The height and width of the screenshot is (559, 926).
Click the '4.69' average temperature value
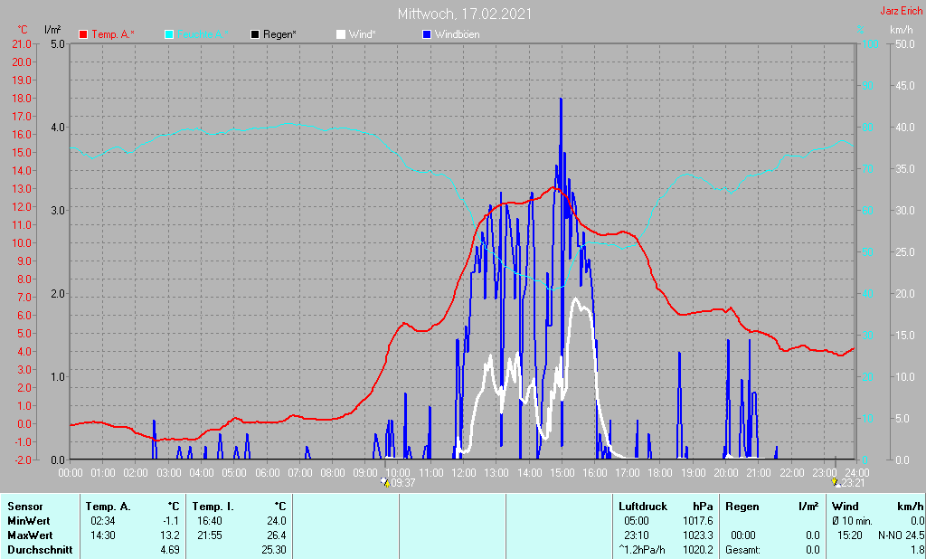[x=169, y=550]
